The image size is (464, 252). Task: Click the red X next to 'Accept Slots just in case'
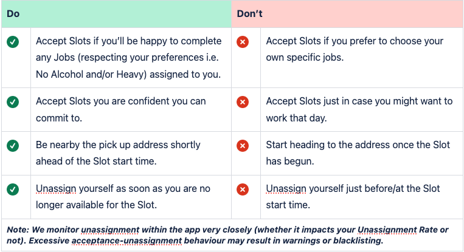pyautogui.click(x=243, y=102)
